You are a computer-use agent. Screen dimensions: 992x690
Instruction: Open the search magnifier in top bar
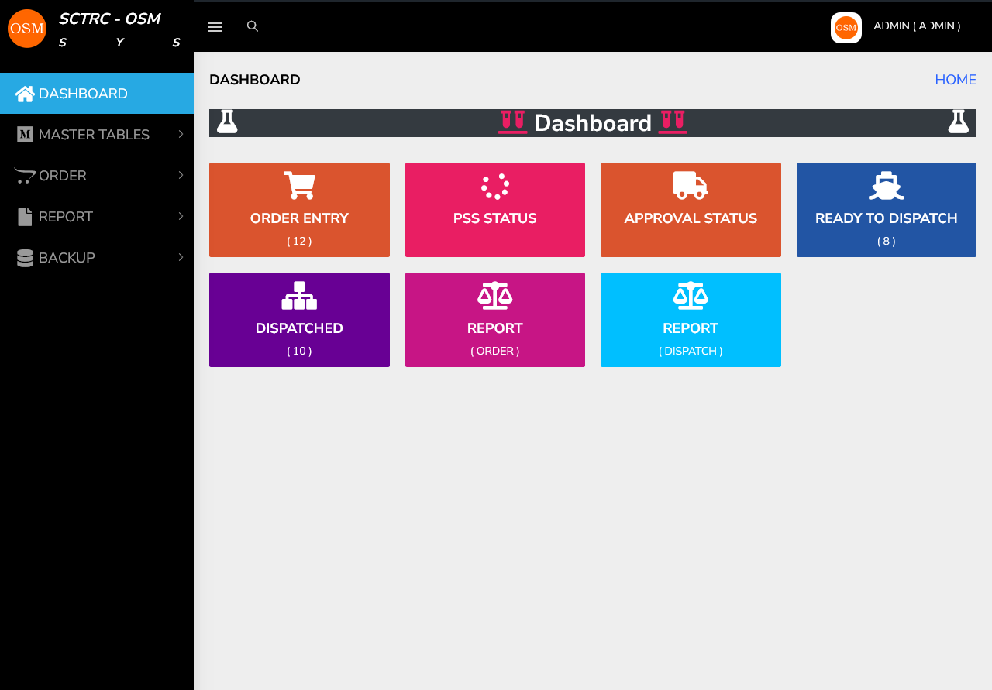pos(253,26)
